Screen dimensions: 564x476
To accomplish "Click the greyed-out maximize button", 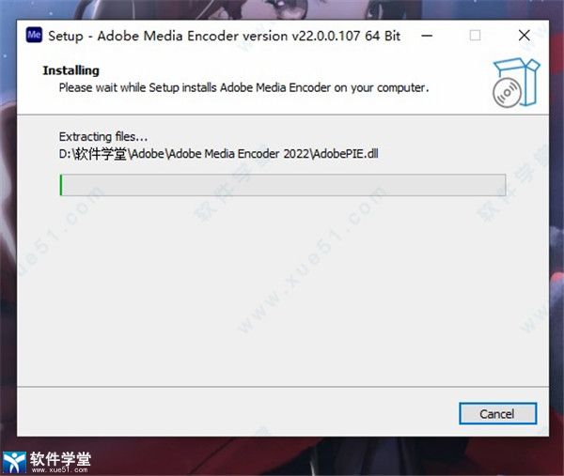I will click(475, 36).
